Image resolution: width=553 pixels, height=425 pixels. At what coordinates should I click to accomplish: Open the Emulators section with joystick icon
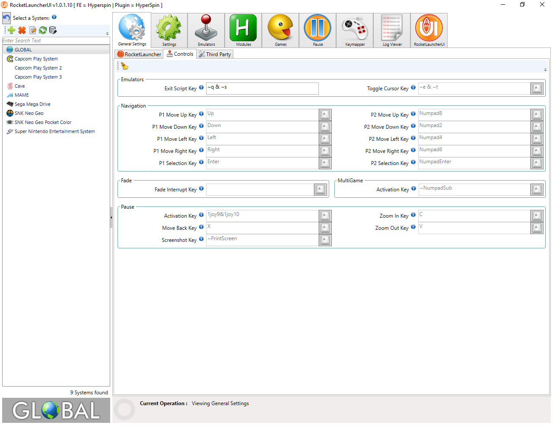[x=206, y=30]
